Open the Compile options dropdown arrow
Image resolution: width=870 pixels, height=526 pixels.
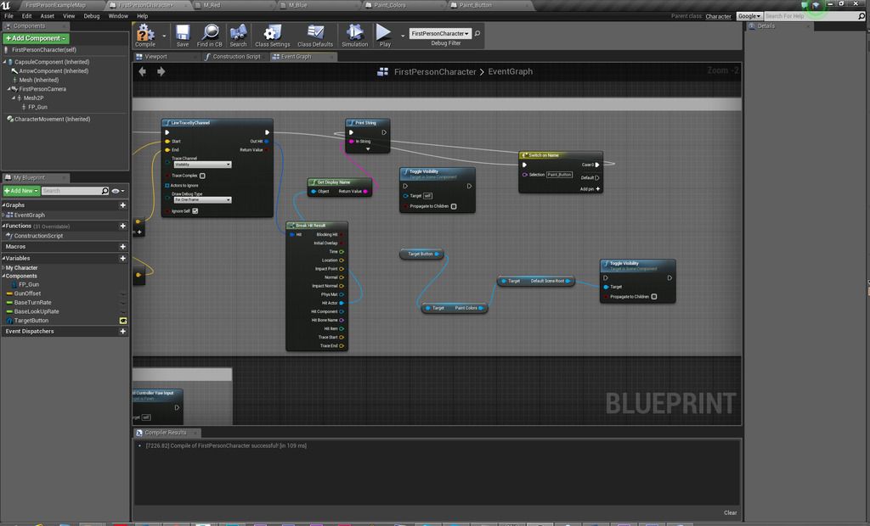164,36
